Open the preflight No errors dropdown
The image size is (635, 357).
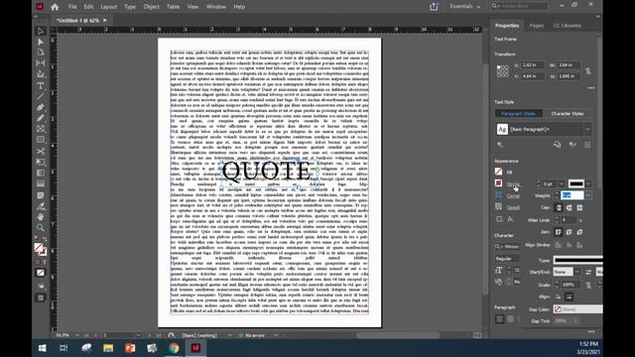point(276,335)
